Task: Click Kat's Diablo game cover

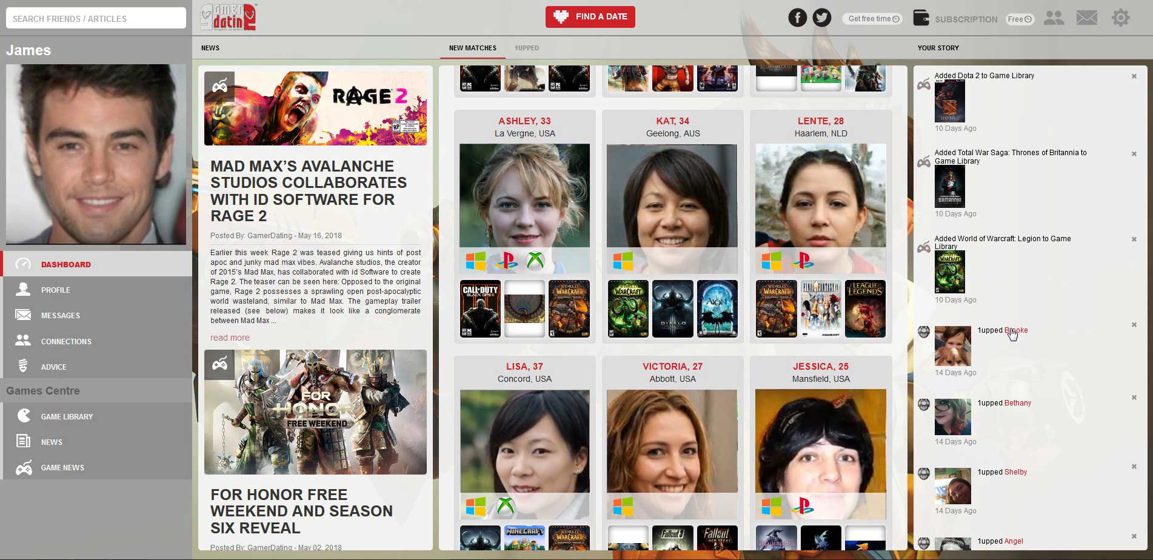Action: [672, 308]
